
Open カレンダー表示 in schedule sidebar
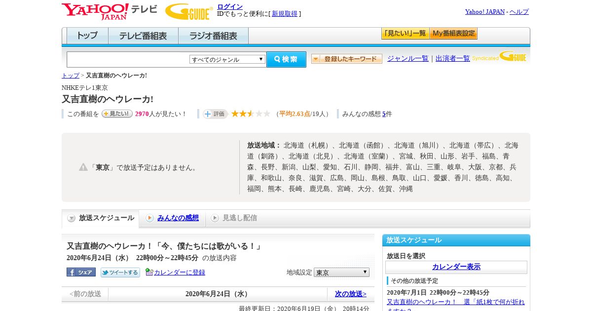[x=456, y=267]
